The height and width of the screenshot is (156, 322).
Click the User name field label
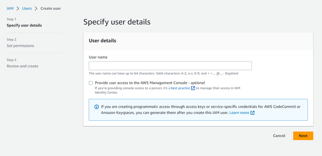point(98,57)
